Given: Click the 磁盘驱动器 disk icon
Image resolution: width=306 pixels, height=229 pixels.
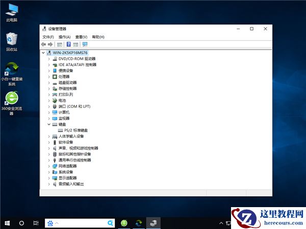Looking at the screenshot, I should 55,83.
